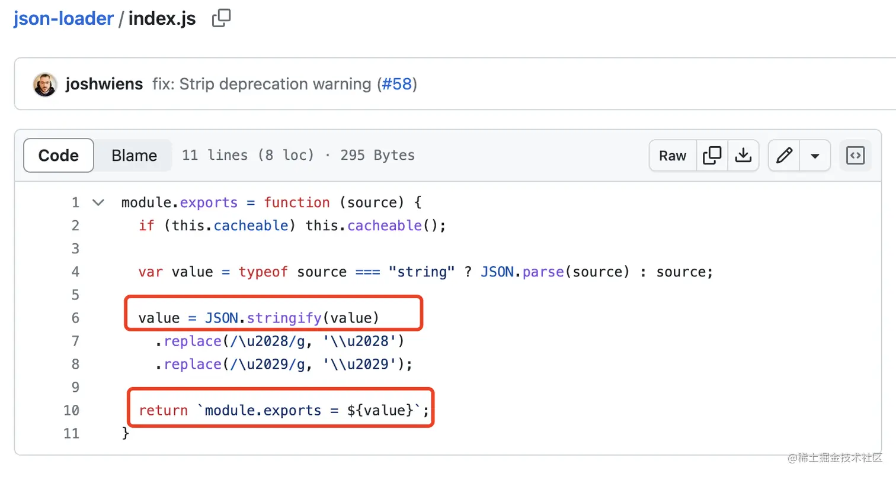
Task: Click line number 4 in the gutter
Action: click(x=75, y=272)
